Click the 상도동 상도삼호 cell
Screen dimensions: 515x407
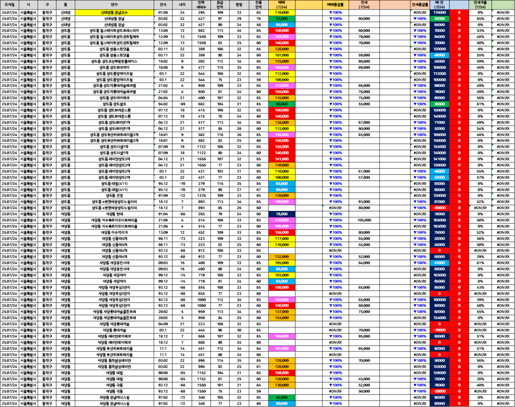(114, 104)
